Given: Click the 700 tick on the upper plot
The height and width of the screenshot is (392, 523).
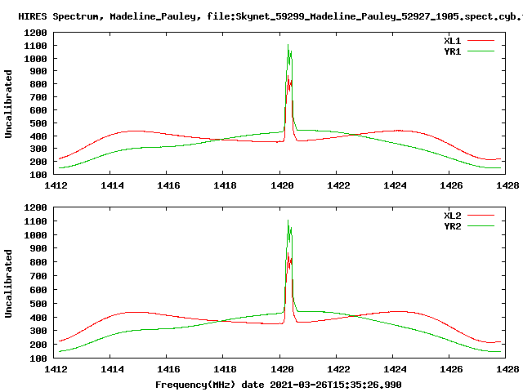Looking at the screenshot, I should (38, 97).
